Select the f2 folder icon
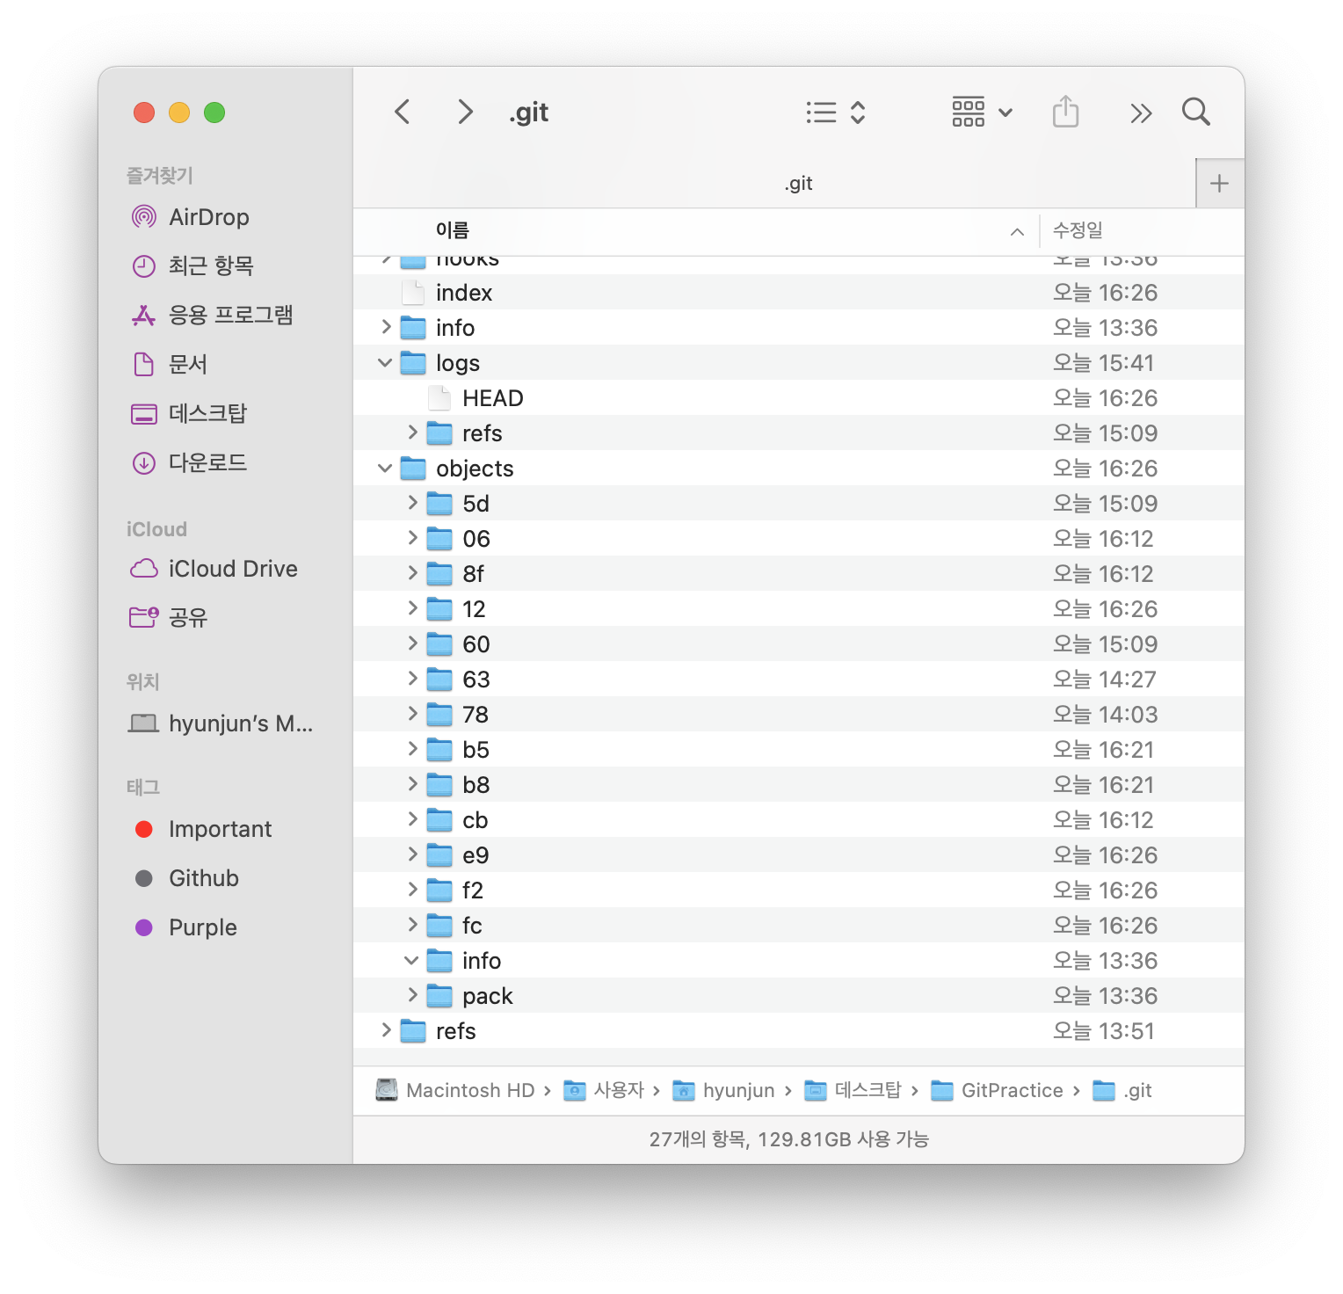This screenshot has height=1294, width=1343. (x=439, y=891)
